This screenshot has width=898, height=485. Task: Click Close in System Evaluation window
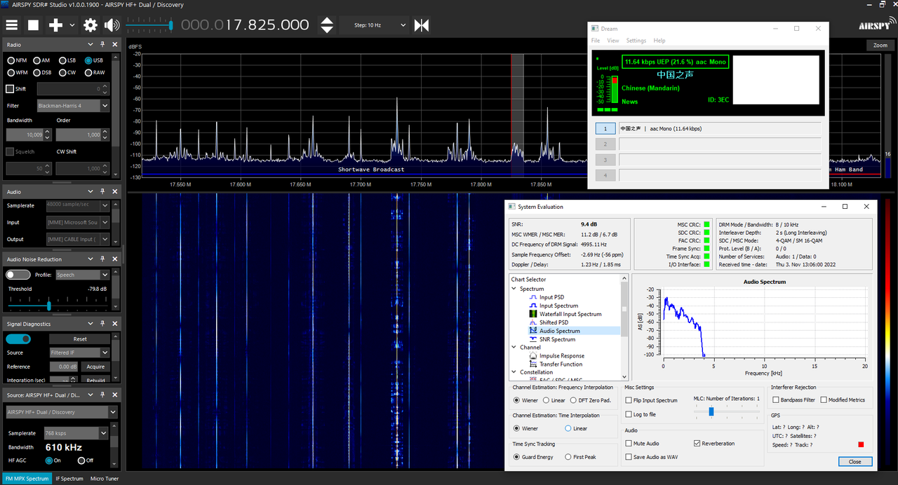pyautogui.click(x=855, y=461)
